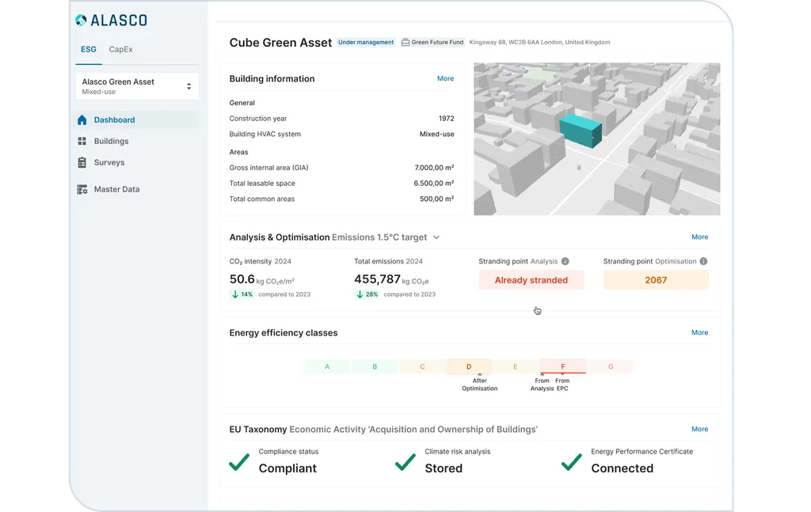The height and width of the screenshot is (512, 811).
Task: Click Gross internal area value 7.000,00 m²
Action: 434,168
